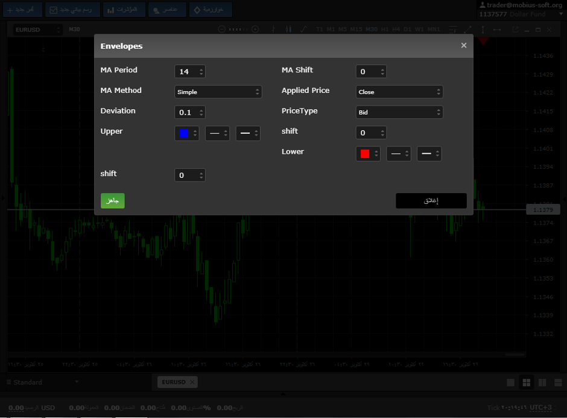Switch chart to line chart type
The height and width of the screenshot is (418, 567).
point(304,30)
